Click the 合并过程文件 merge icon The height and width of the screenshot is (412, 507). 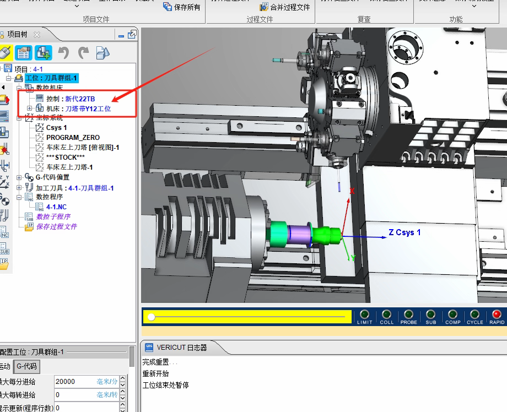pos(264,7)
